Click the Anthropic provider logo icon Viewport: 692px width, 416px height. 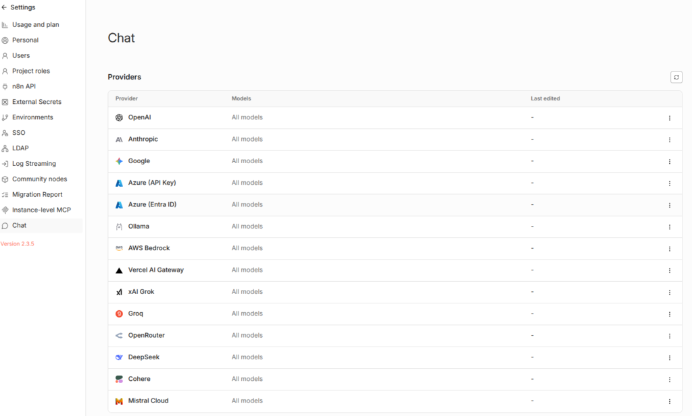(x=119, y=140)
